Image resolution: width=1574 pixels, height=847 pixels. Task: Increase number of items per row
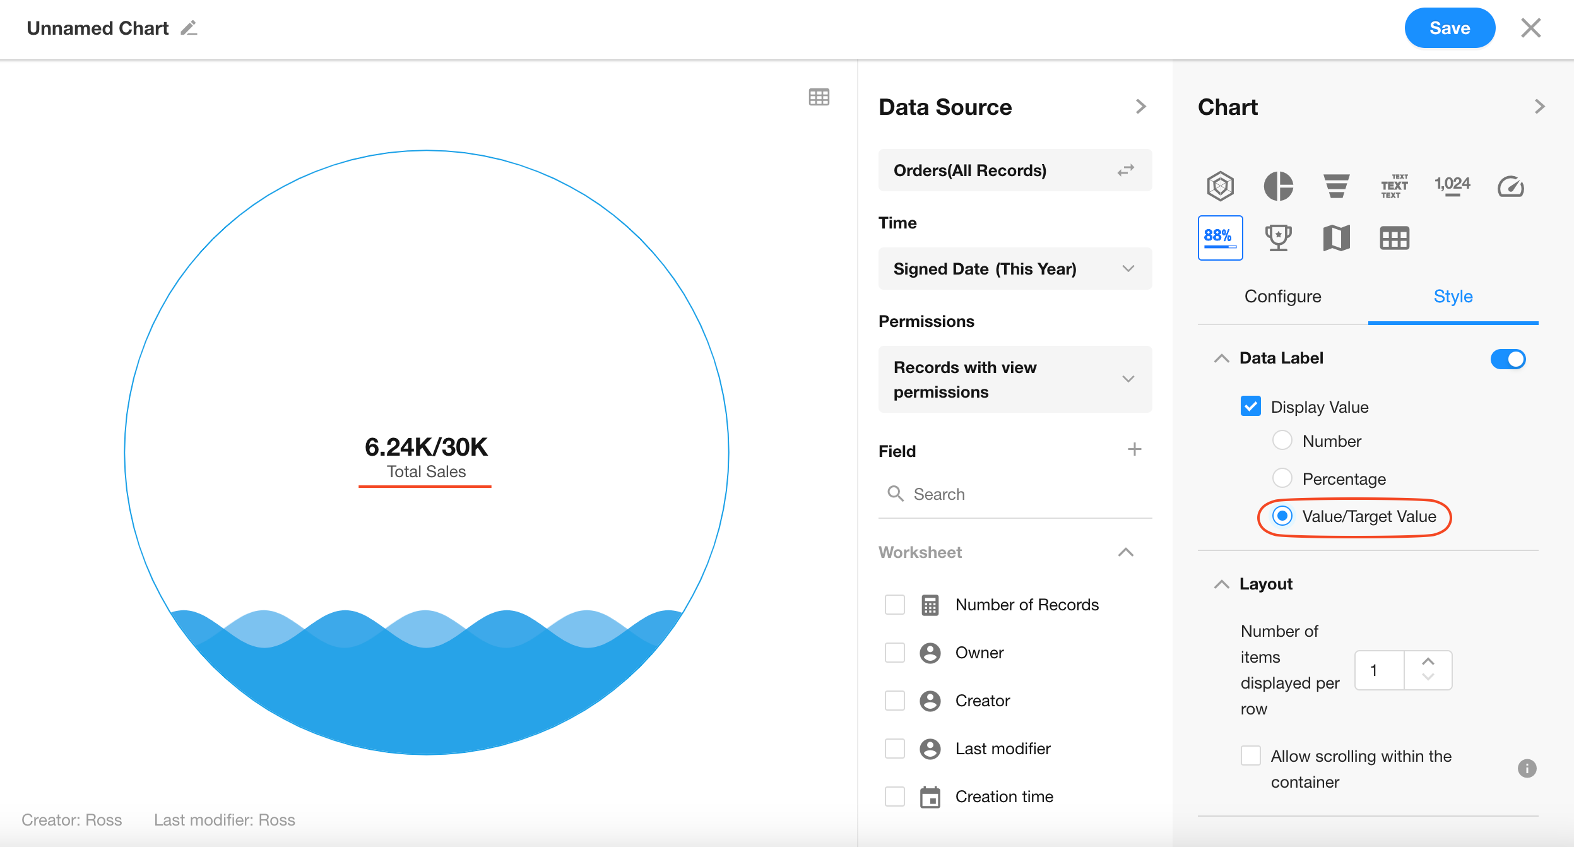(x=1428, y=661)
